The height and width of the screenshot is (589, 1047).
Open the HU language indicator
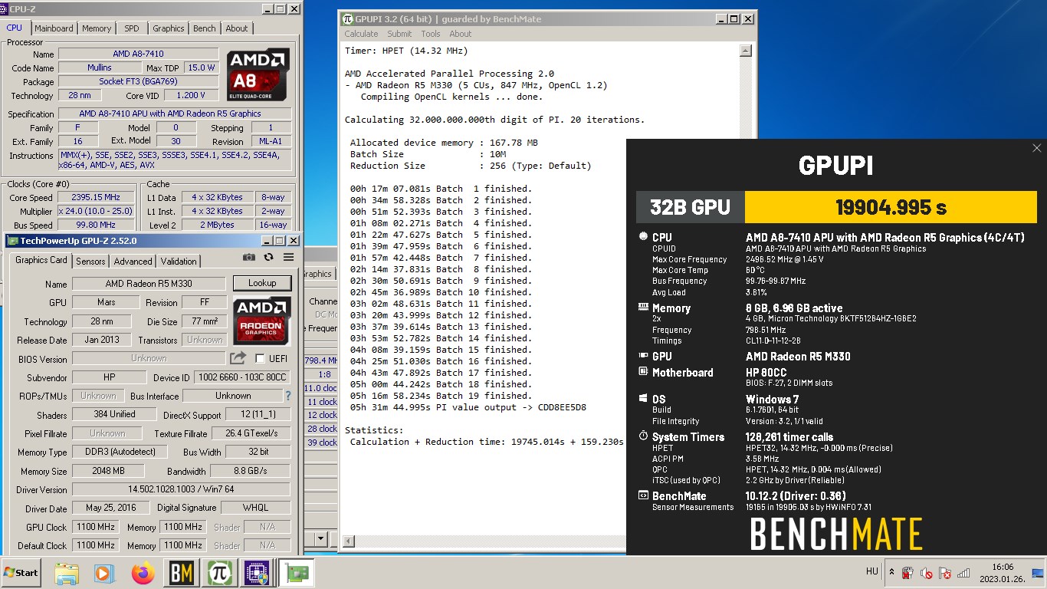(x=871, y=572)
